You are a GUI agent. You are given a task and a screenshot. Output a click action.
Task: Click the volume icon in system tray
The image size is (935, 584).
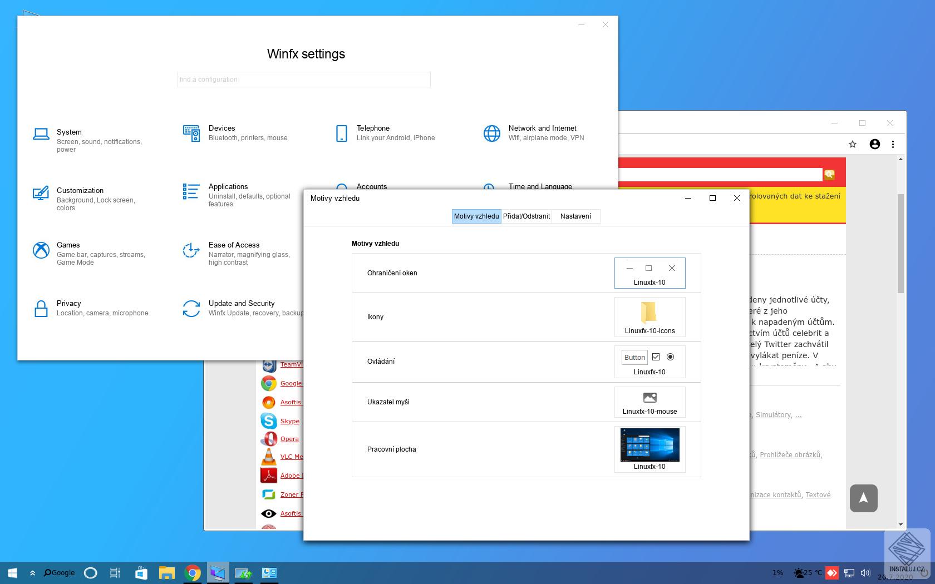[865, 573]
